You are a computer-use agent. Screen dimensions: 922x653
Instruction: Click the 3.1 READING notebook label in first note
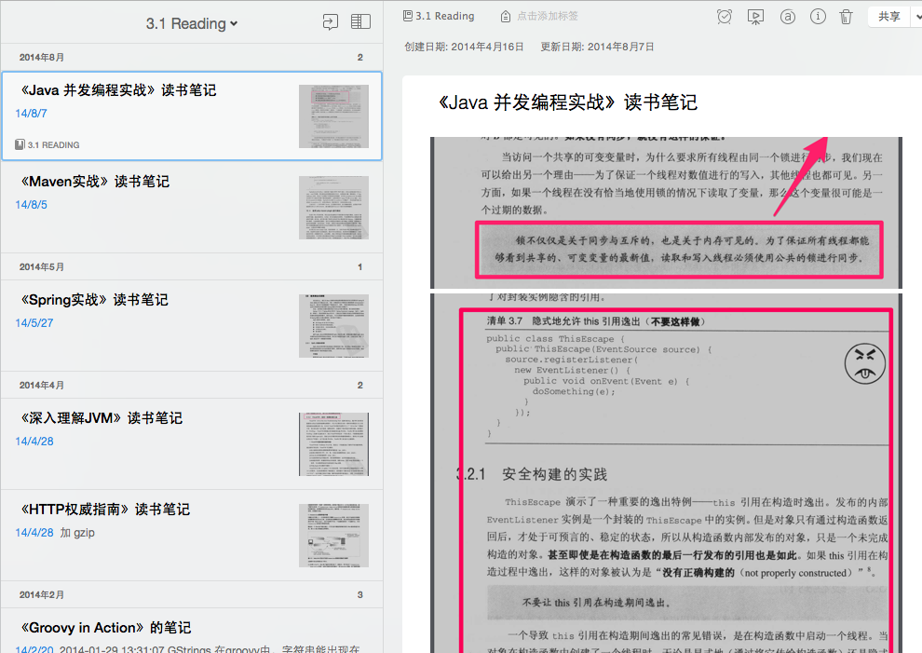(47, 144)
